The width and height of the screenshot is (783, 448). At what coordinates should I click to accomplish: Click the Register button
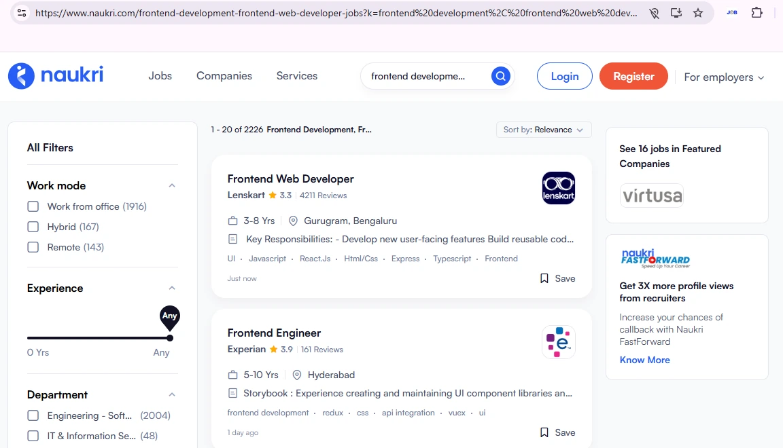tap(633, 77)
